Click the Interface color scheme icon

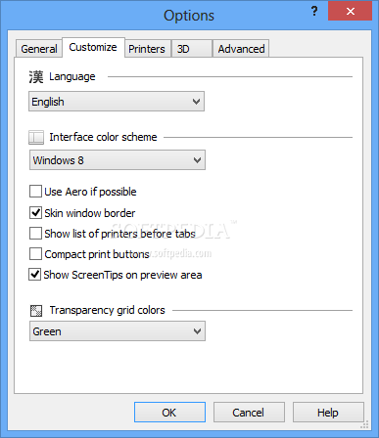36,137
